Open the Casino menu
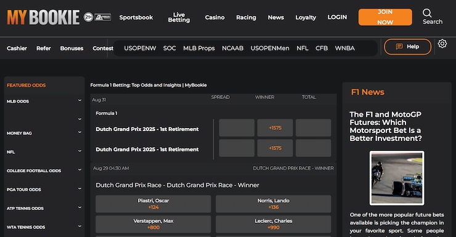Viewport: 456px width, 237px height. coord(214,17)
